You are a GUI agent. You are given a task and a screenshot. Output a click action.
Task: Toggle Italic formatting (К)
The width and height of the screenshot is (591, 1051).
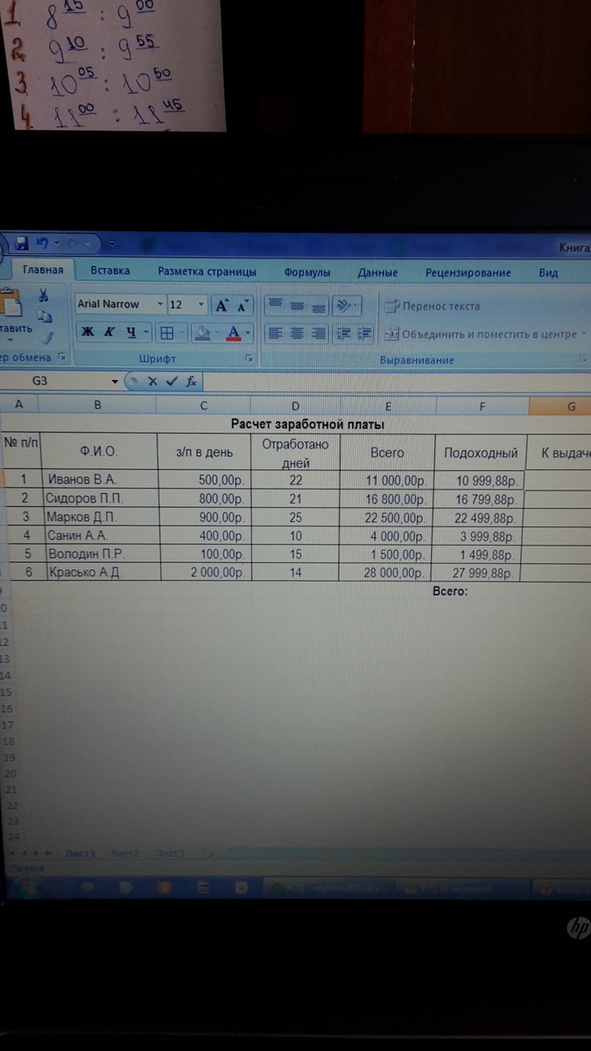(x=109, y=332)
